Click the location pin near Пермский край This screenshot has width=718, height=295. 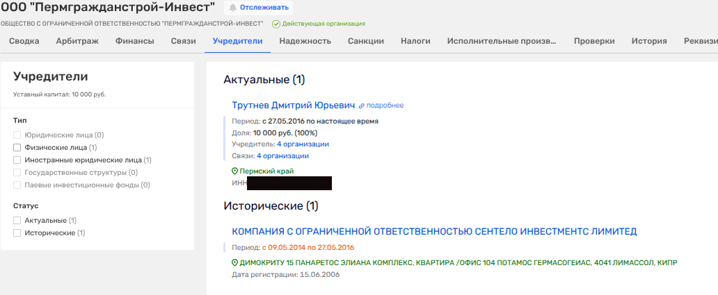pos(234,171)
